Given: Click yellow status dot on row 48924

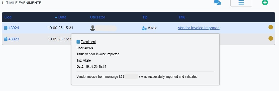Looking at the screenshot, I should click(271, 27).
